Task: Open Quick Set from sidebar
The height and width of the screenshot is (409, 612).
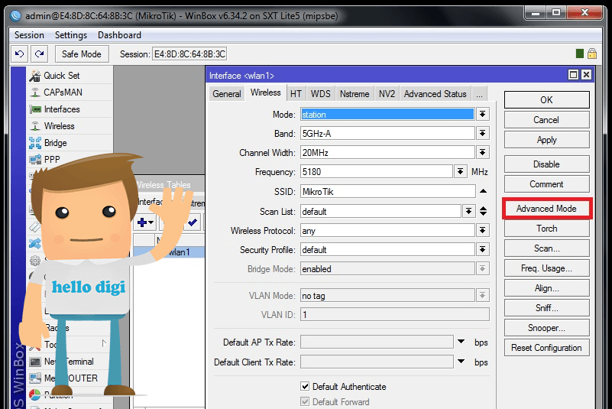Action: click(61, 76)
